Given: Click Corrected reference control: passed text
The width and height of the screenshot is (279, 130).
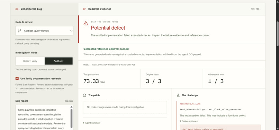Looking at the screenshot, I should 106,49.
